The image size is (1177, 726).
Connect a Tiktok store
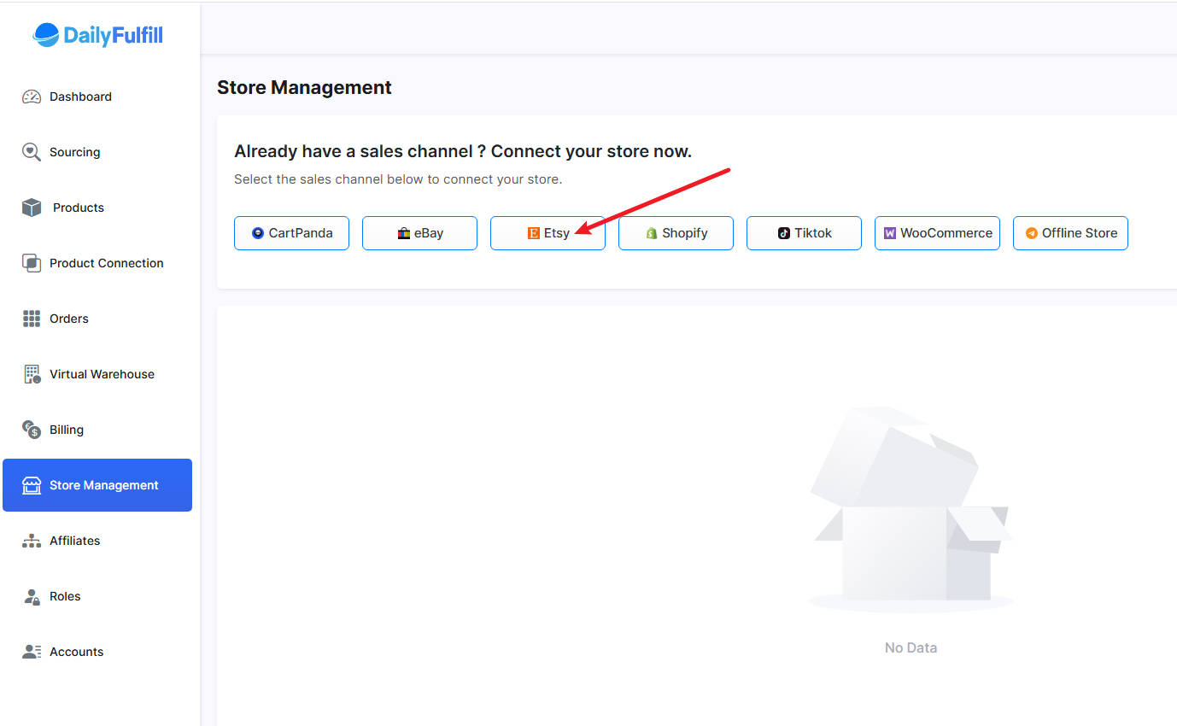(x=804, y=233)
